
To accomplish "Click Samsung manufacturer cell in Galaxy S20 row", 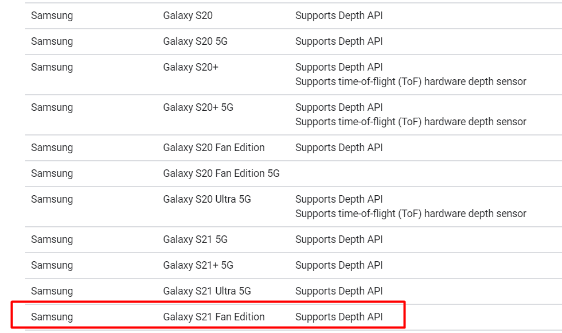I will 52,16.
